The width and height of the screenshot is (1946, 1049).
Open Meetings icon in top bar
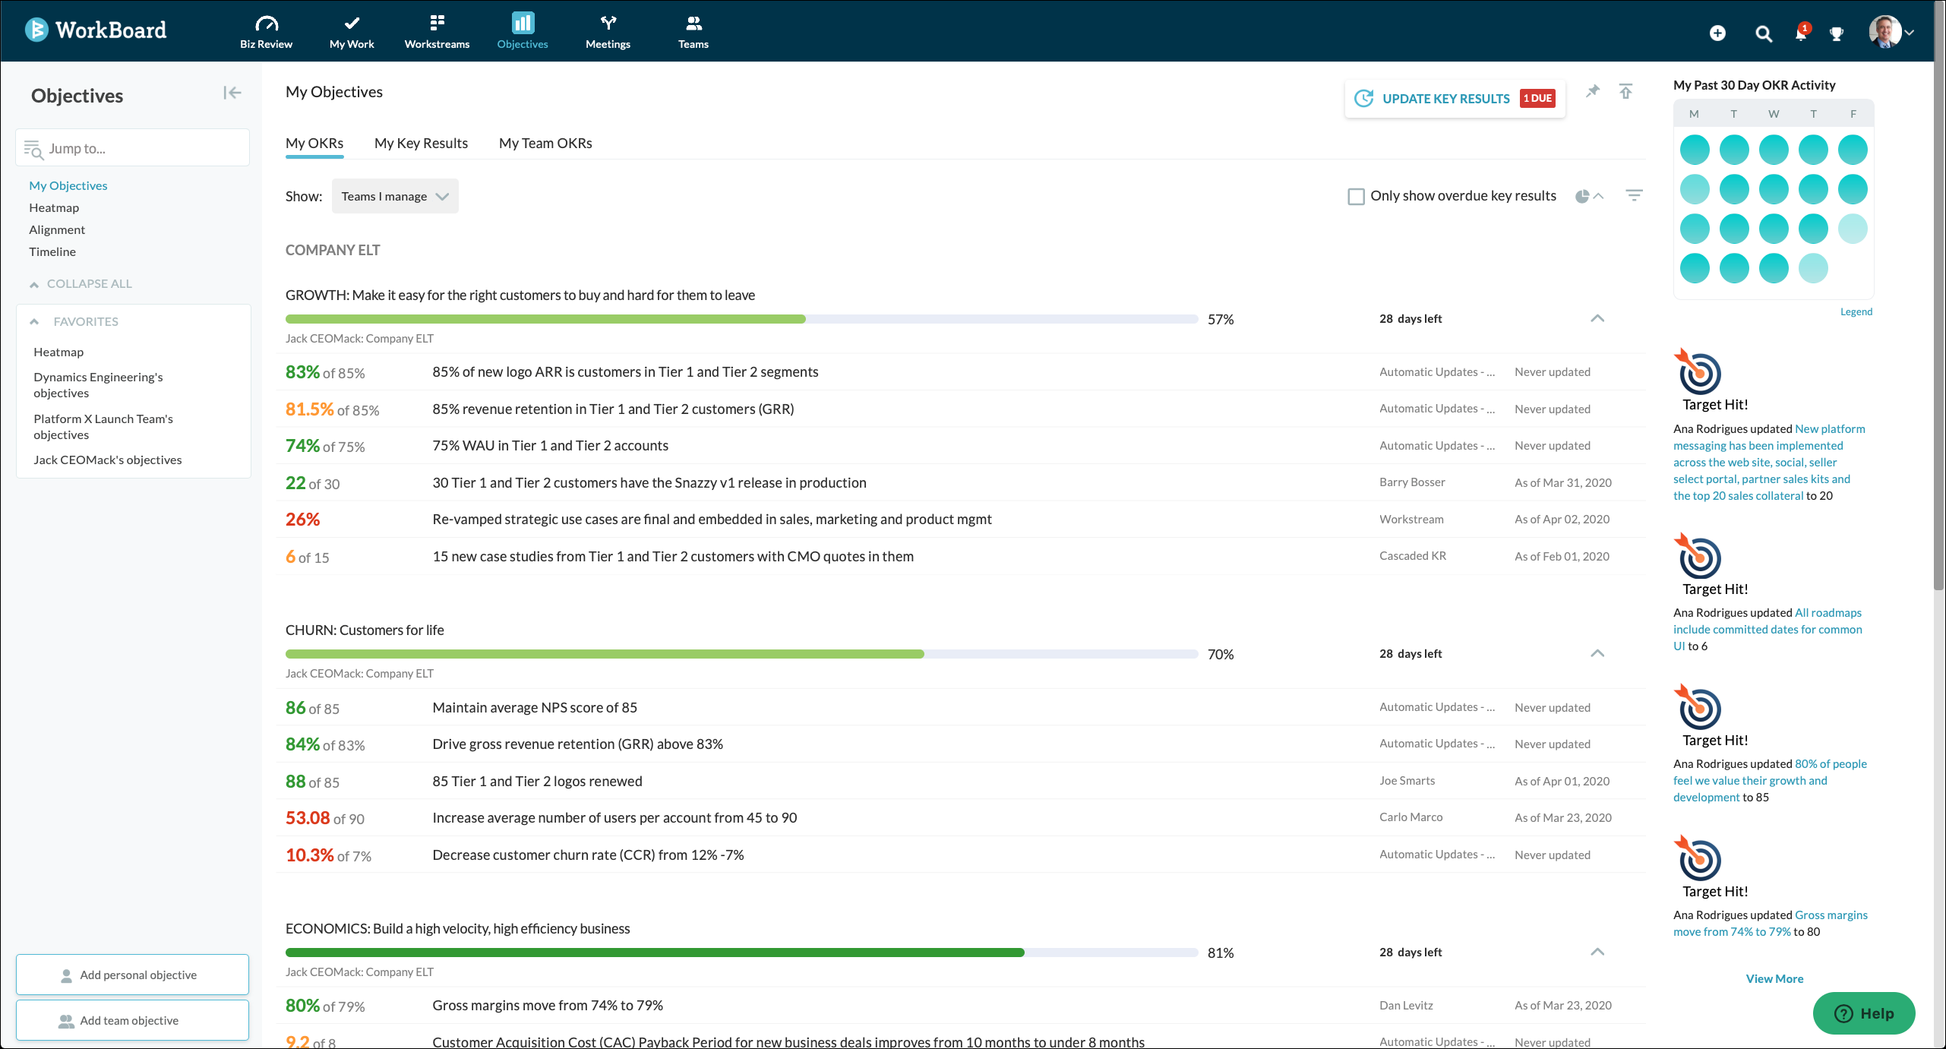click(608, 23)
